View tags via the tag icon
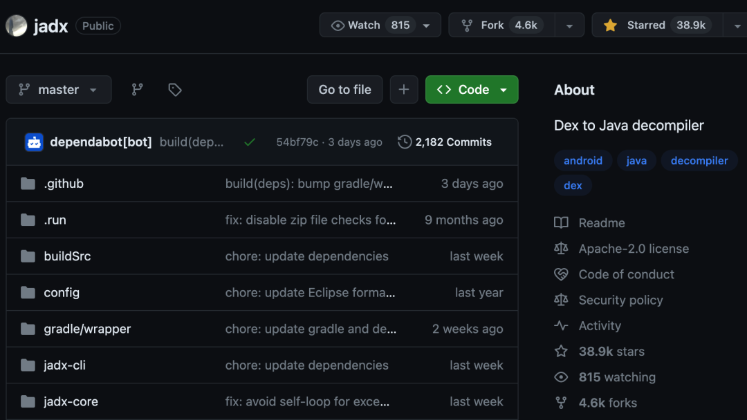Viewport: 747px width, 420px height. point(175,89)
